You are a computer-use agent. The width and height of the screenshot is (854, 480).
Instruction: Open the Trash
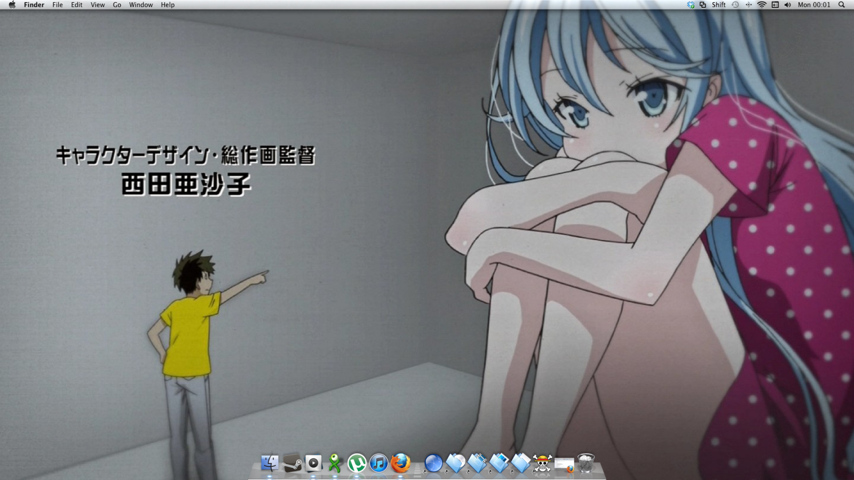click(586, 463)
